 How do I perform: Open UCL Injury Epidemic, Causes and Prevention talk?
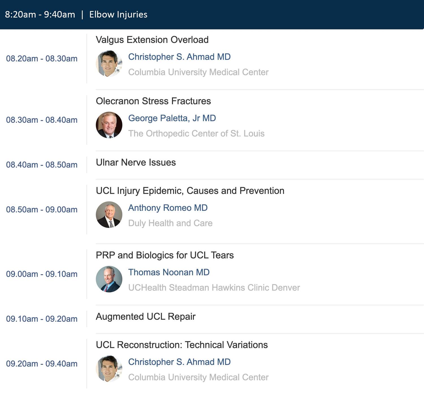pyautogui.click(x=190, y=191)
